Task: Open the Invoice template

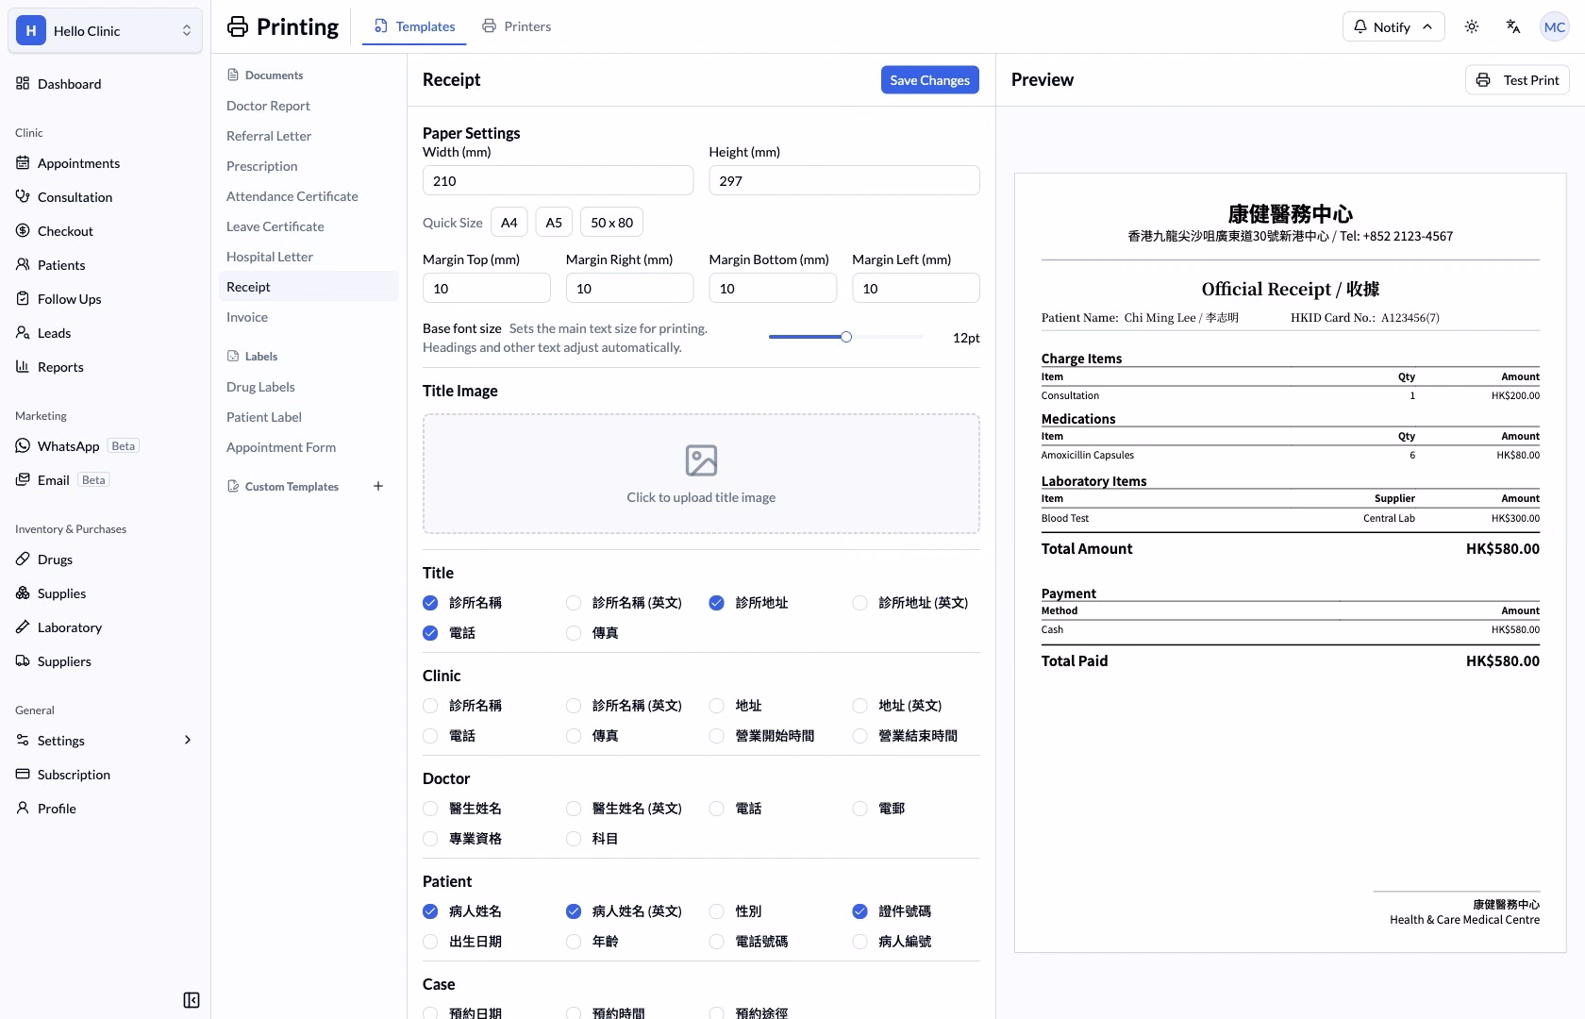Action: (x=309, y=317)
